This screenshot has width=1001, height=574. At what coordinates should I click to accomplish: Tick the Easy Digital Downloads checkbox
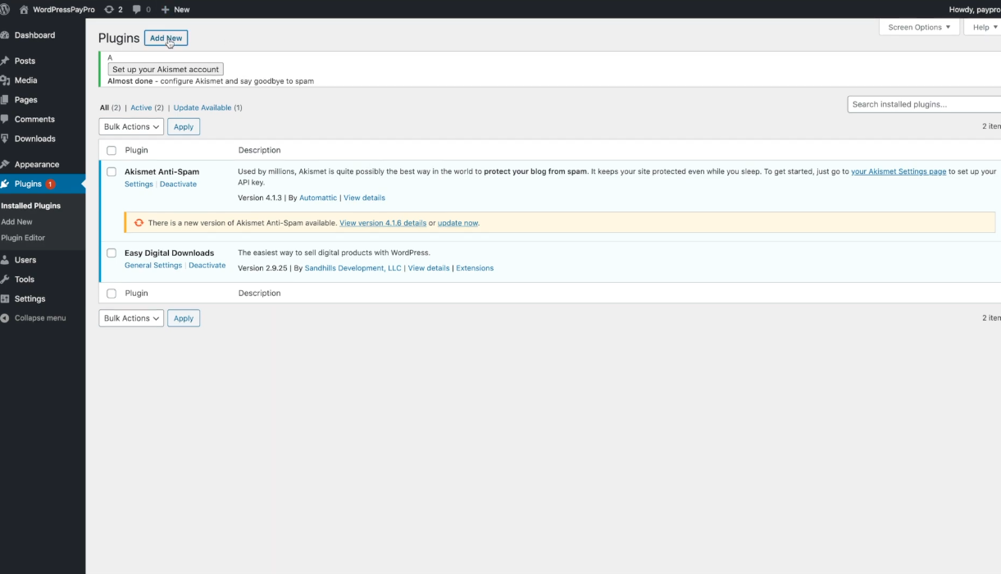point(111,253)
